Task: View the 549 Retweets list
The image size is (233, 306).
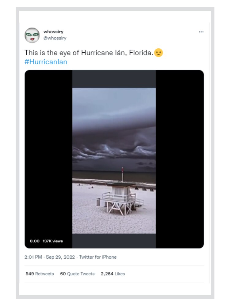Action: point(40,274)
